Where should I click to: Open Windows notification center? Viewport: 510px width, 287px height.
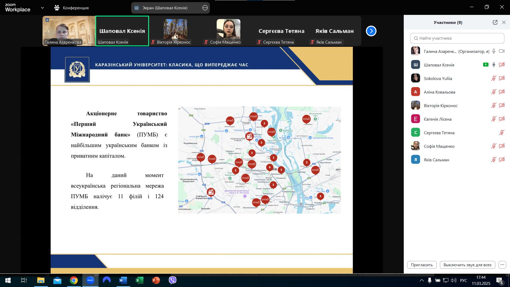500,281
